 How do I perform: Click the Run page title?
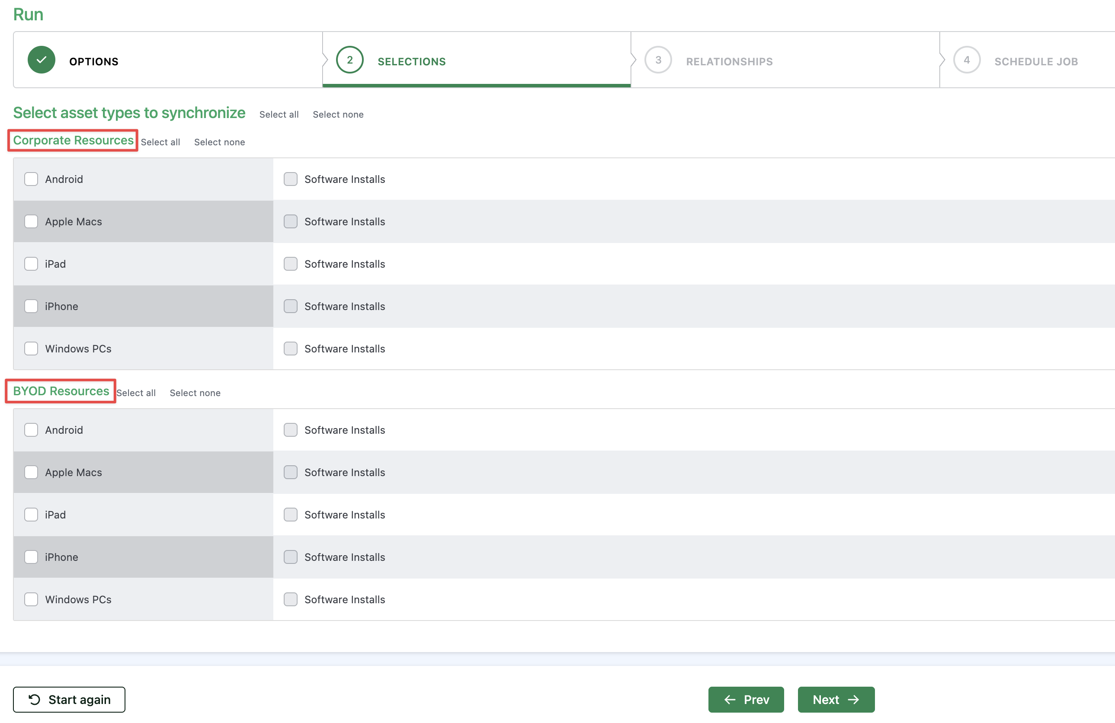coord(28,14)
